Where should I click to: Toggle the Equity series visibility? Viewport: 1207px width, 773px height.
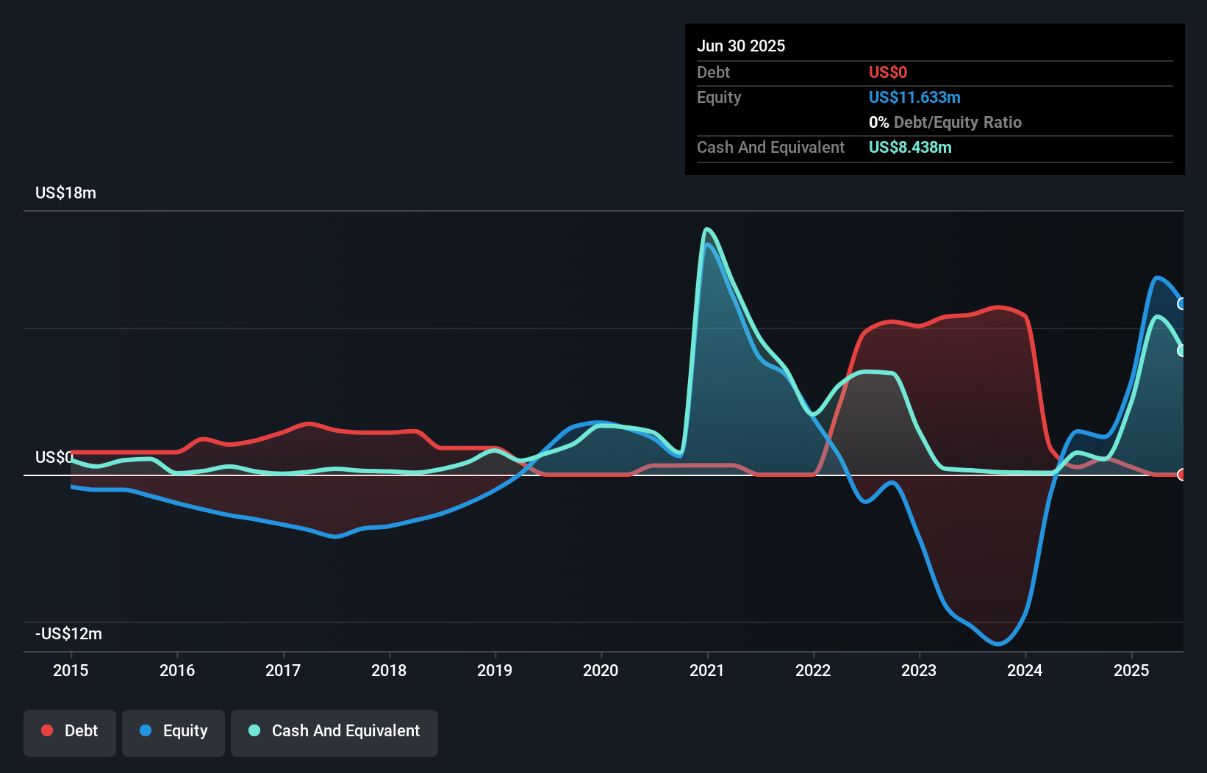coord(173,730)
